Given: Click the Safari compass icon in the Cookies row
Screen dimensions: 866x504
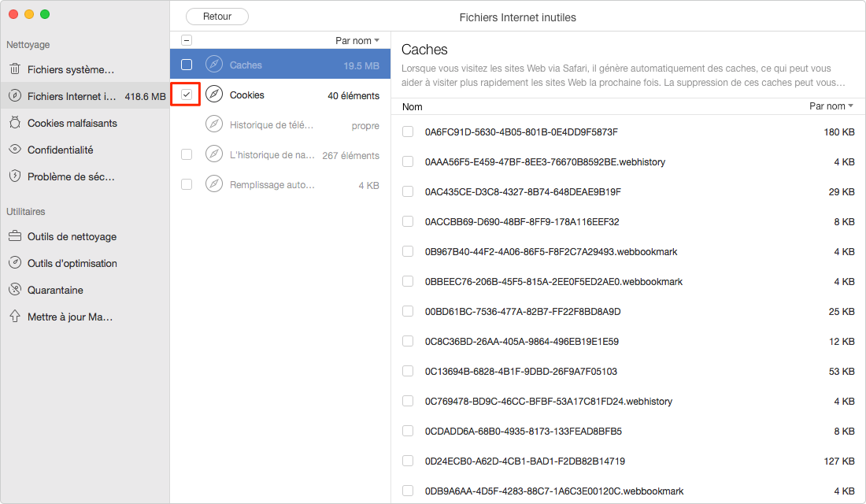Looking at the screenshot, I should tap(214, 94).
